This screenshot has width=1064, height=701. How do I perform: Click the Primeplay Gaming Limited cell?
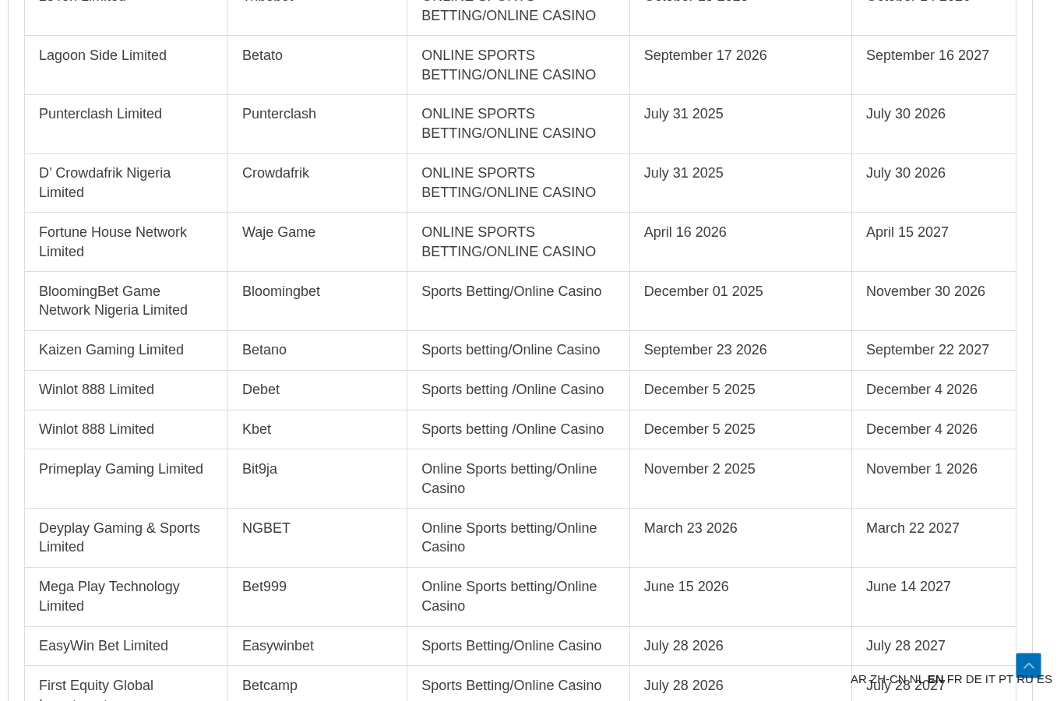click(x=126, y=478)
